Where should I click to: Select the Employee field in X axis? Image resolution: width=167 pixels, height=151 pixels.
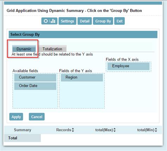pos(129,66)
